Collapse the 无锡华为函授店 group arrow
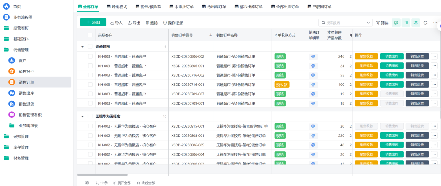Image resolution: width=441 pixels, height=186 pixels. click(82, 116)
